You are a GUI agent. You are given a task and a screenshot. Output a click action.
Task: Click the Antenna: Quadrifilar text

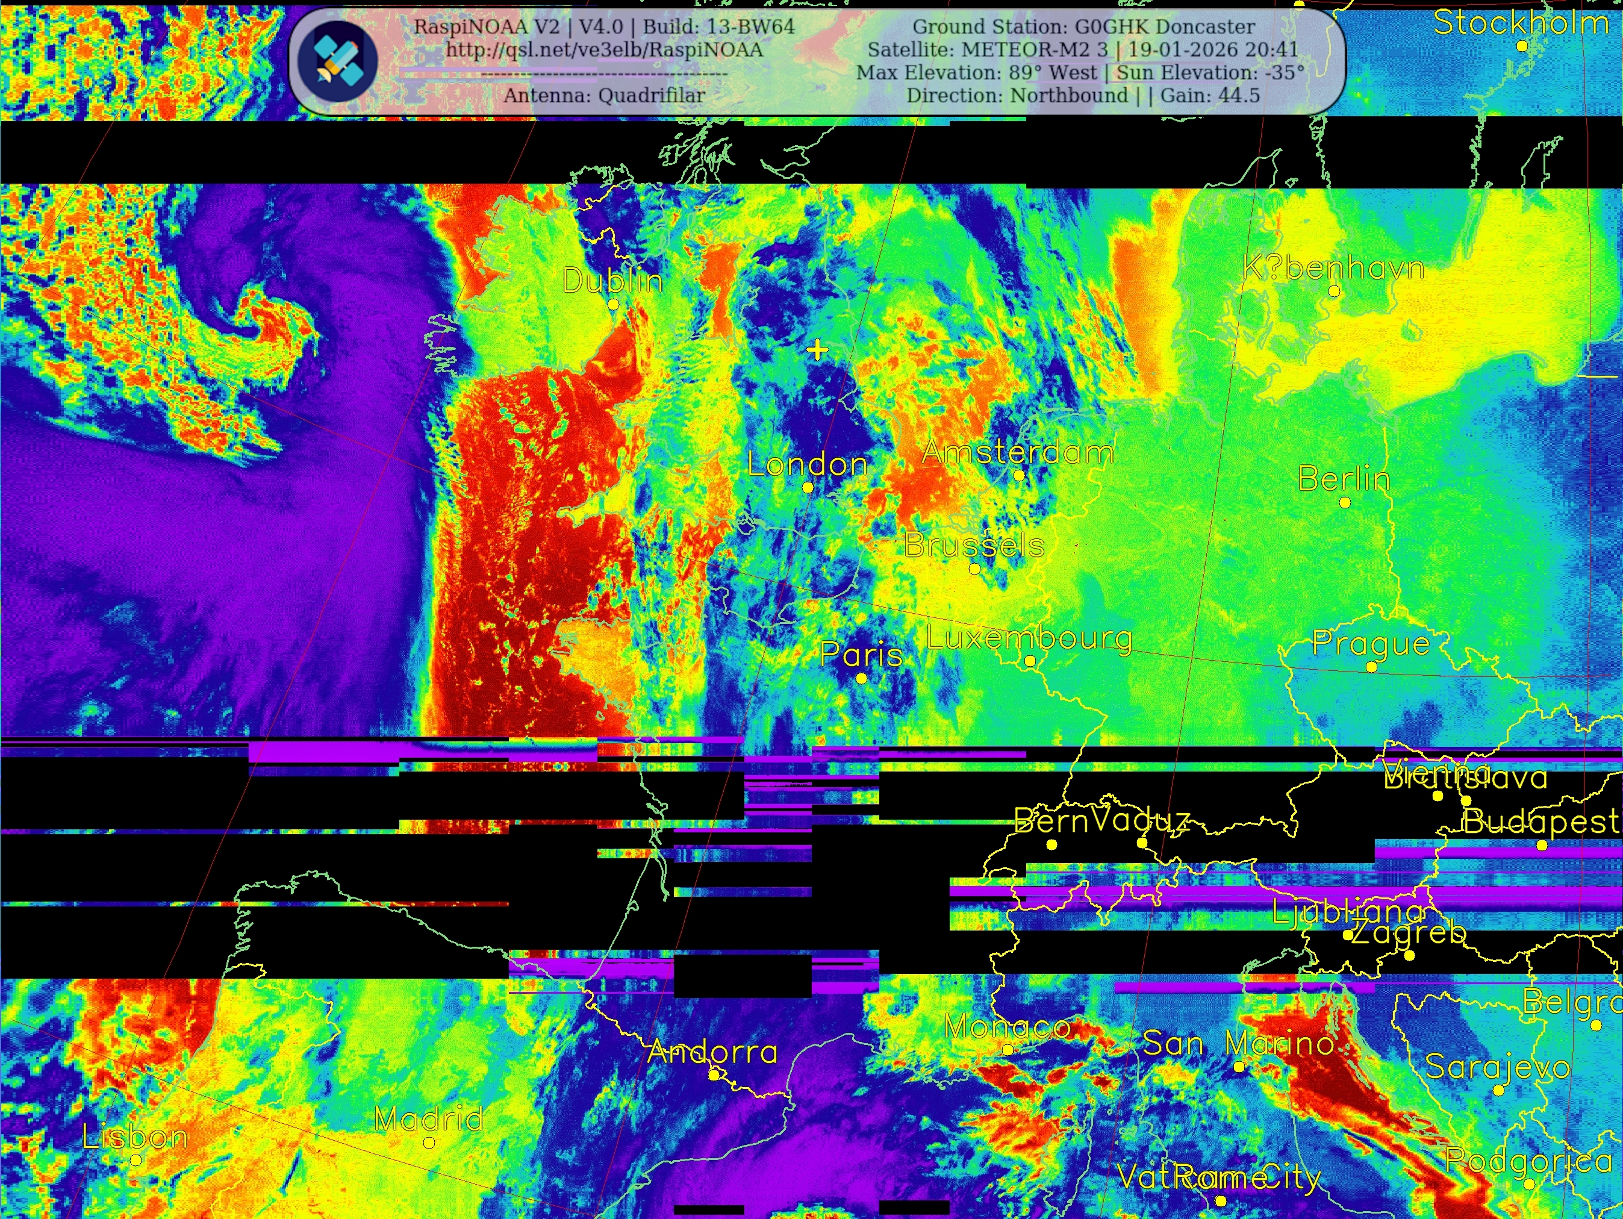coord(604,95)
